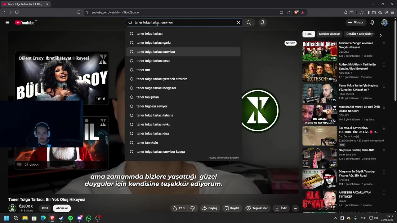Select 'taner tolga tarlacı survivor kavga' suggestion
The width and height of the screenshot is (397, 223).
point(183,152)
